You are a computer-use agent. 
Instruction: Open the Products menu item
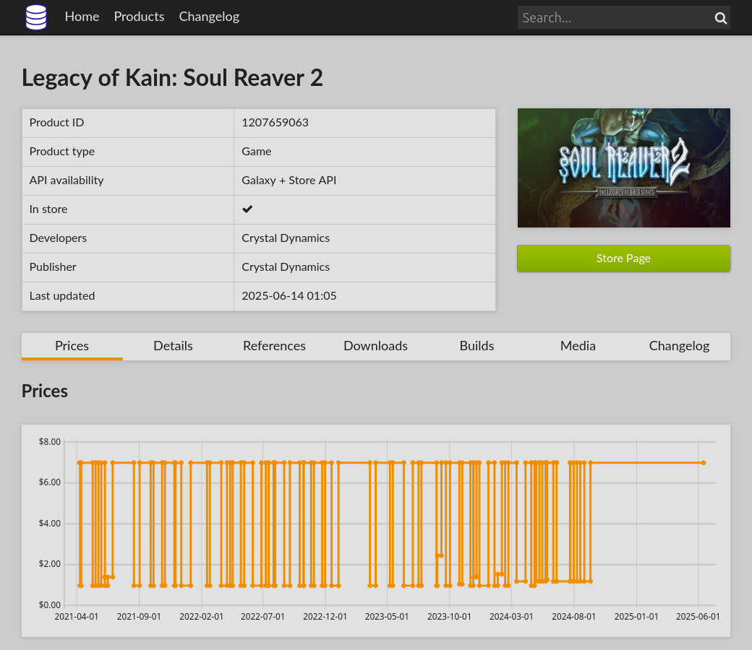139,17
